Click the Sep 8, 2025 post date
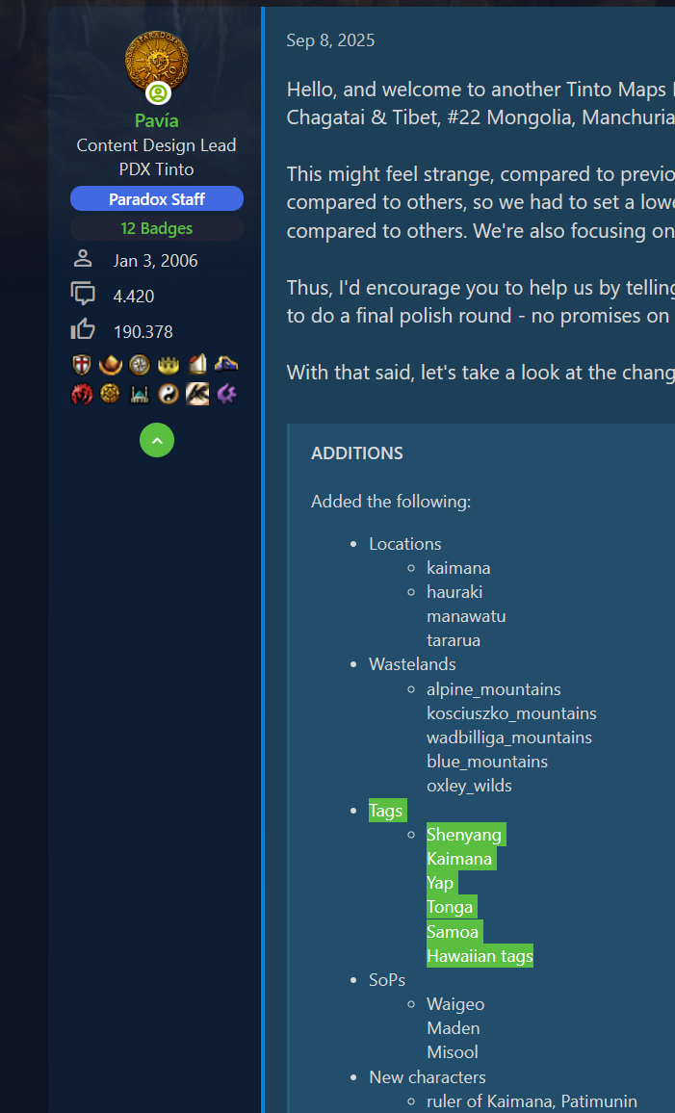Screen dimensions: 675x1113 coord(330,40)
